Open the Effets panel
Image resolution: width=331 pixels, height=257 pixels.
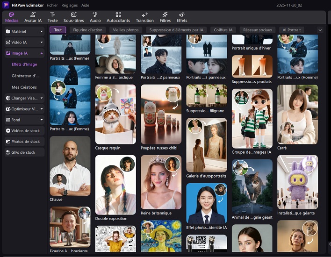[x=182, y=17]
